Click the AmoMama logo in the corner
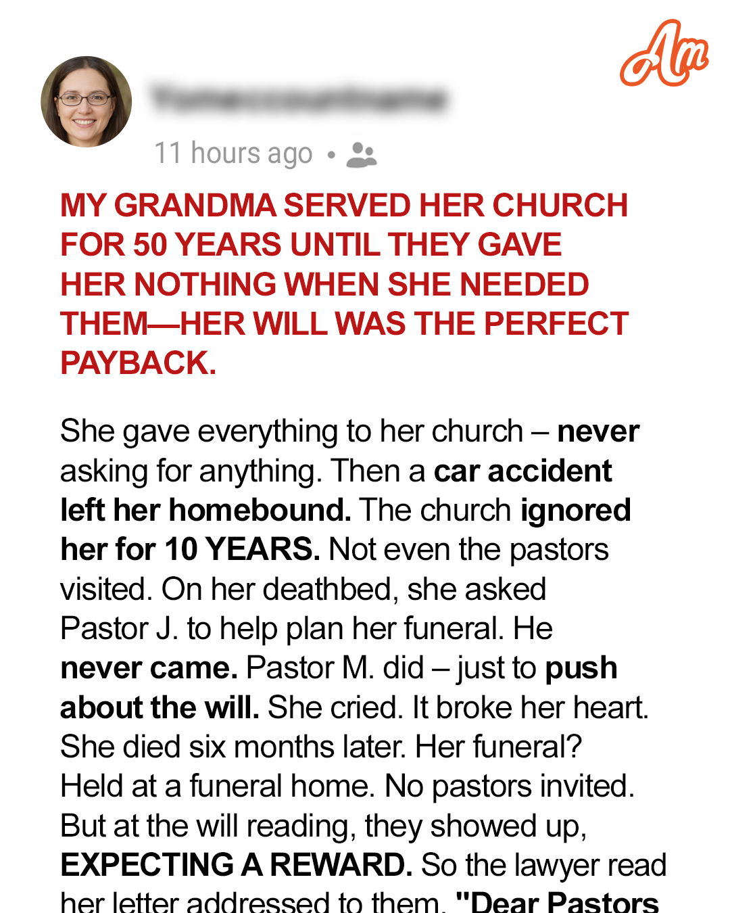This screenshot has width=730, height=913. tap(664, 54)
